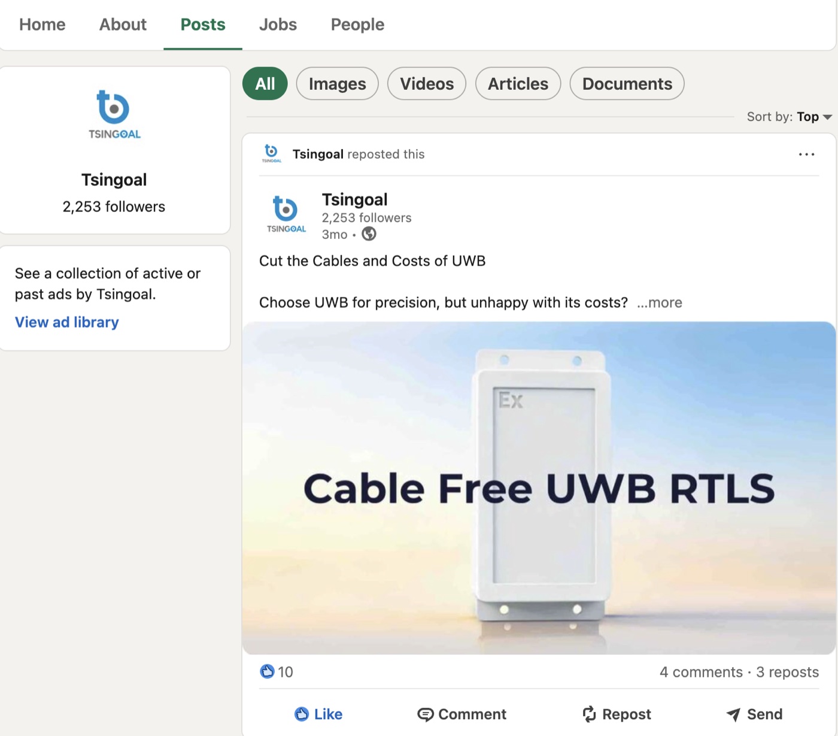Click the like reaction icon next to 10
This screenshot has width=838, height=736.
point(267,672)
